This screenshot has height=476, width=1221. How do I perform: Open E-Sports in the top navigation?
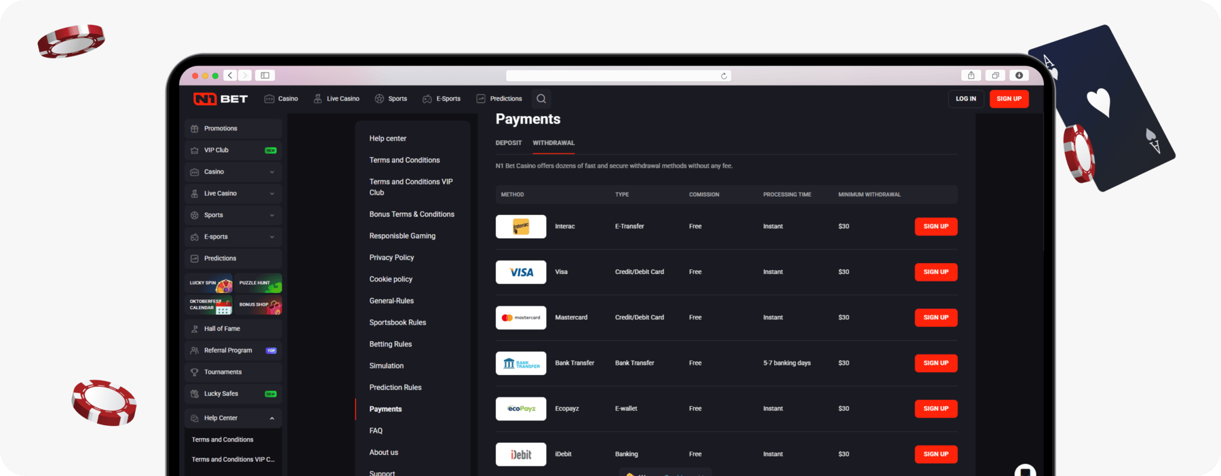[441, 99]
